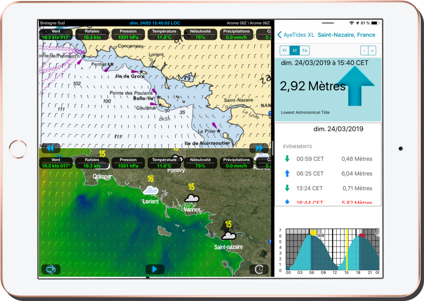Open the globe layers icon

(50, 269)
